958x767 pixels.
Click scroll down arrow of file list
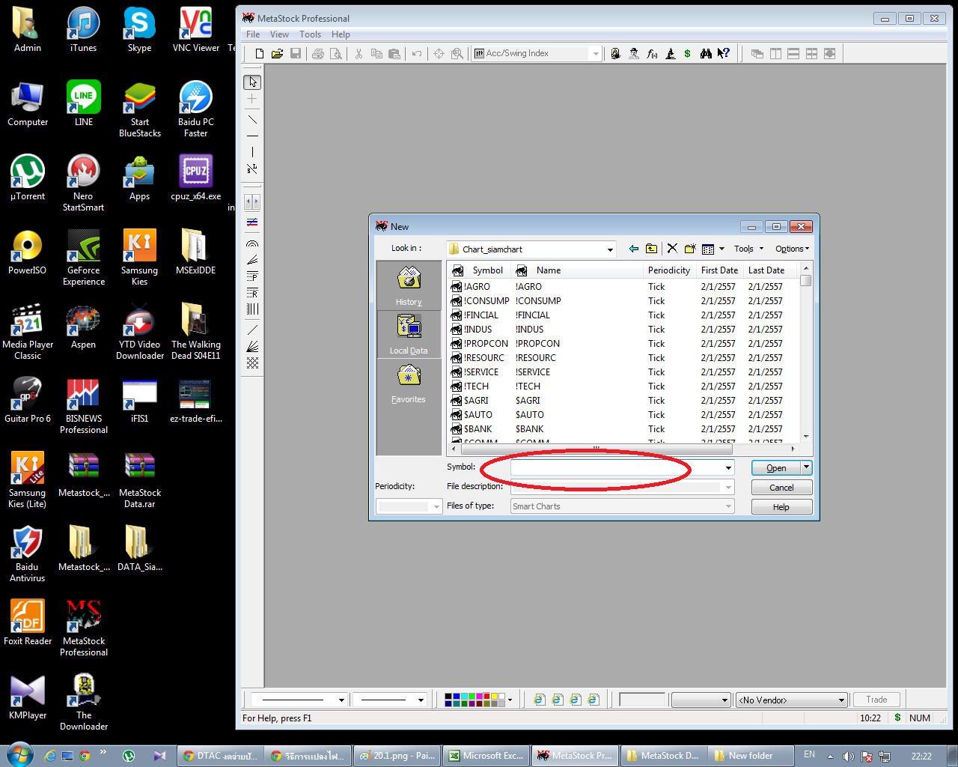pos(806,436)
